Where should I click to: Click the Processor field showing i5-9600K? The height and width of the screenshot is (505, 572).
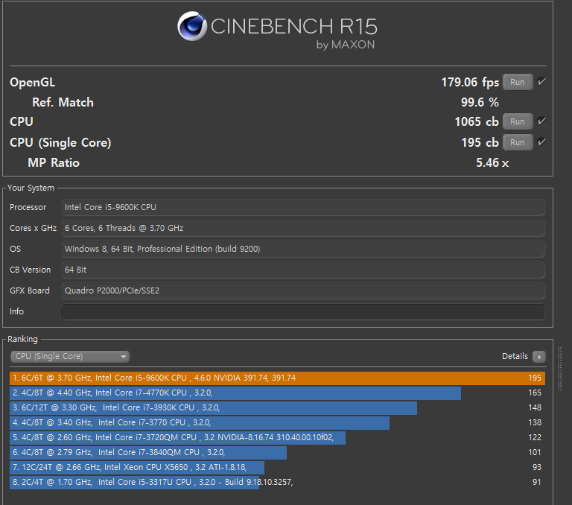[x=303, y=207]
